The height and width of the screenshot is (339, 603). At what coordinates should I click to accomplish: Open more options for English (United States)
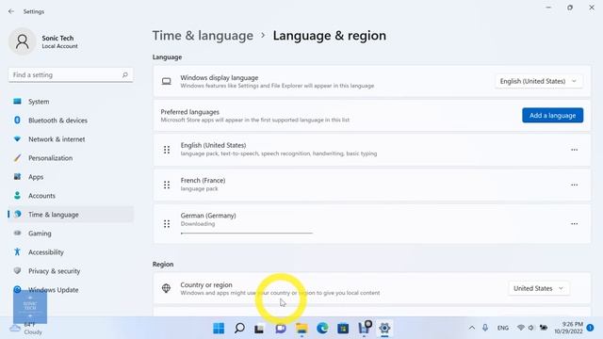click(x=574, y=150)
